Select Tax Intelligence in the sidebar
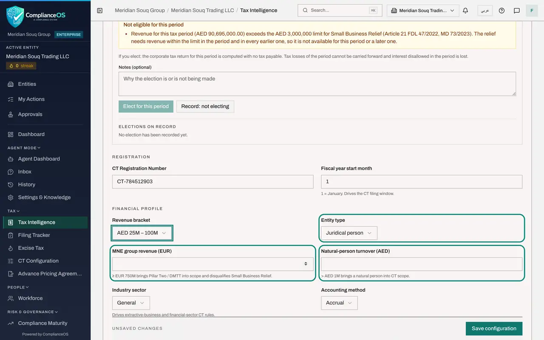This screenshot has height=340, width=544. coord(45,222)
